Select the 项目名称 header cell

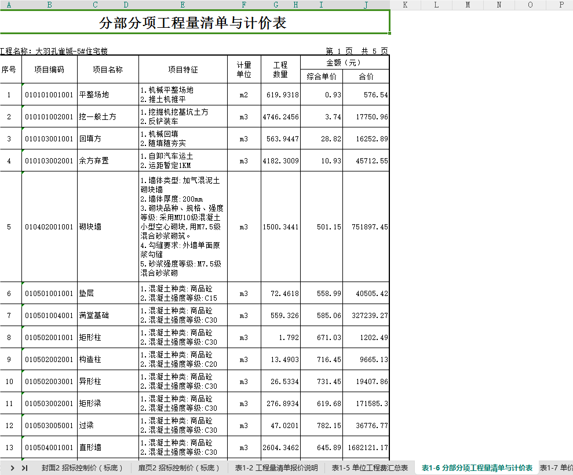[108, 70]
